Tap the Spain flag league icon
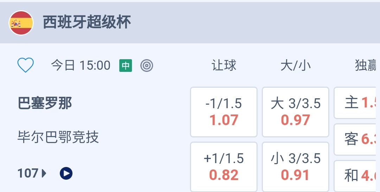Image resolution: width=380 pixels, height=192 pixels. pyautogui.click(x=21, y=23)
